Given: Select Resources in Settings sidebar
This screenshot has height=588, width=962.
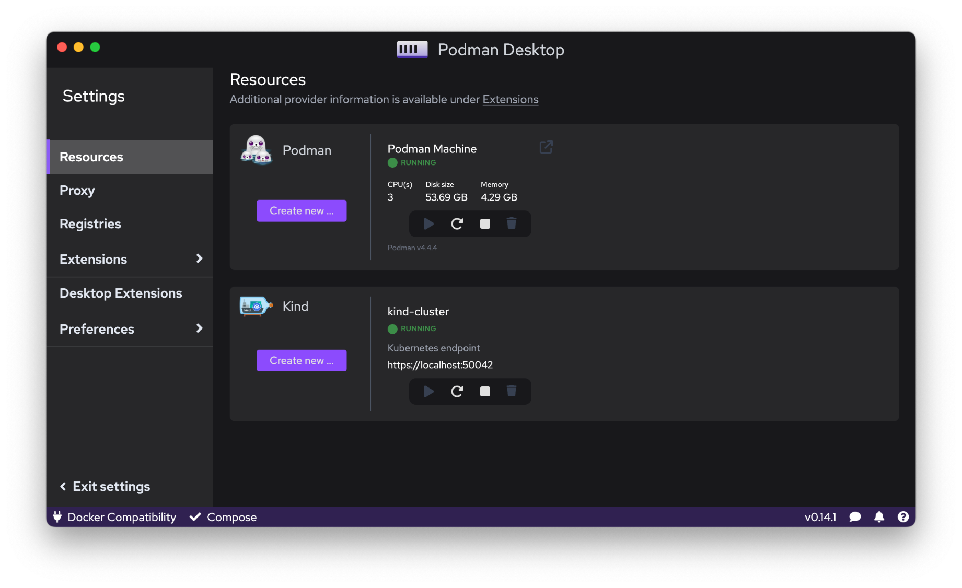Looking at the screenshot, I should [130, 157].
